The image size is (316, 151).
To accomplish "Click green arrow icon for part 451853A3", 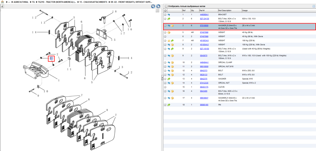I will click(x=172, y=41).
